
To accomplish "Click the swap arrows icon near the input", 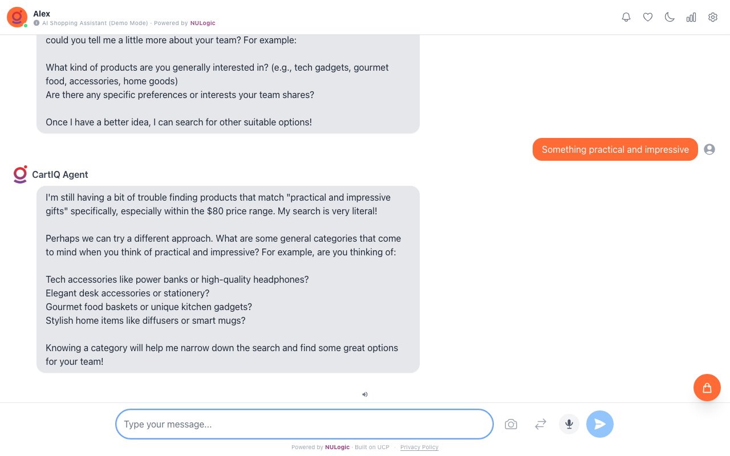I will 540,424.
